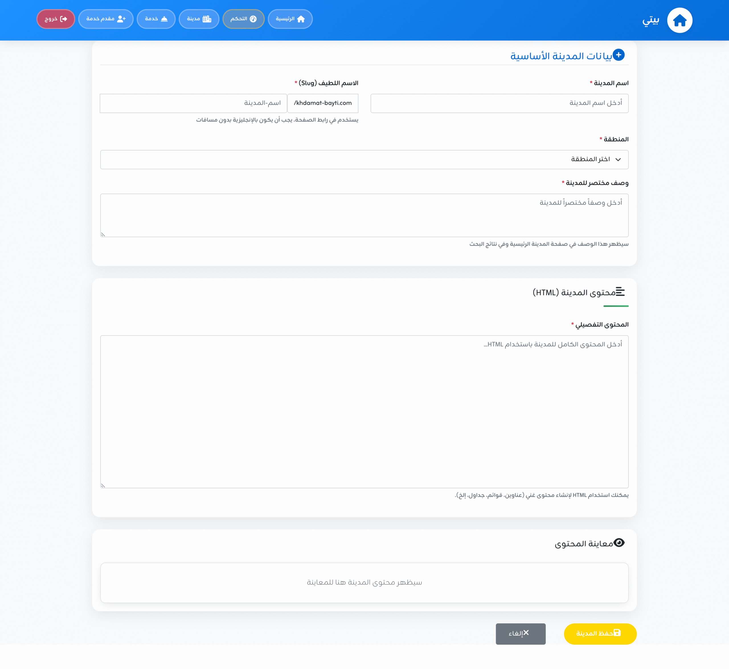
Task: Open the مقدم خدمة navigation item
Action: click(x=106, y=19)
